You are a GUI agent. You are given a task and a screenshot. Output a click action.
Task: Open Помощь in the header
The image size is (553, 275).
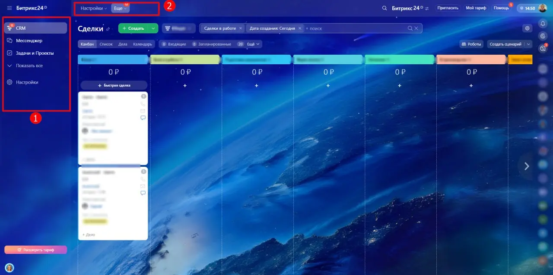click(501, 8)
